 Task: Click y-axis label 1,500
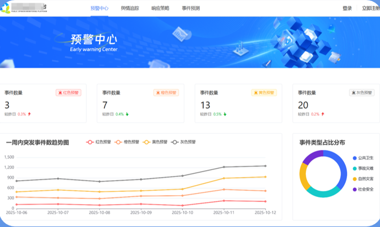point(9,157)
